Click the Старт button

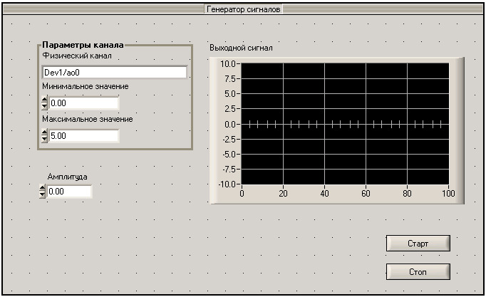tap(418, 244)
